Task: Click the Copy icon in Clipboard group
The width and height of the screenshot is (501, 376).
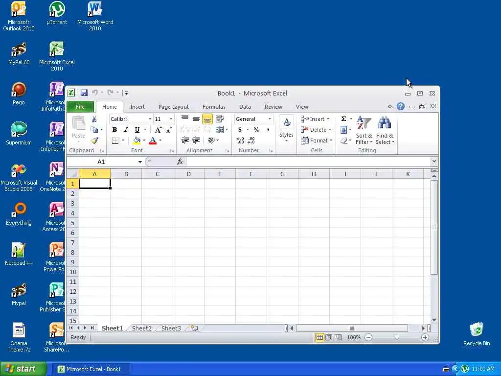Action: pyautogui.click(x=94, y=129)
